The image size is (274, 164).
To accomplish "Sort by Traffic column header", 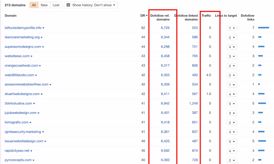I will point(206,16).
